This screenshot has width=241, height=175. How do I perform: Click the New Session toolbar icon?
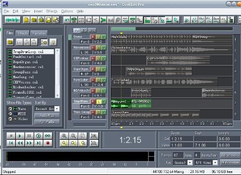pos(27,20)
